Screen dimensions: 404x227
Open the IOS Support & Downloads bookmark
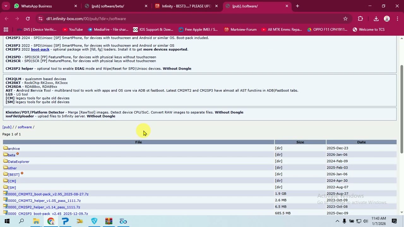tap(153, 30)
